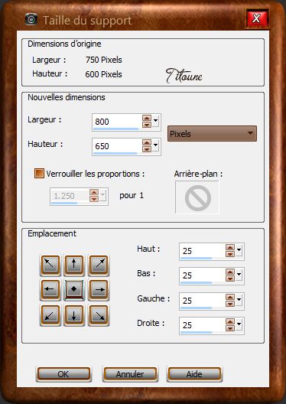Select left-center placement arrow

click(50, 290)
